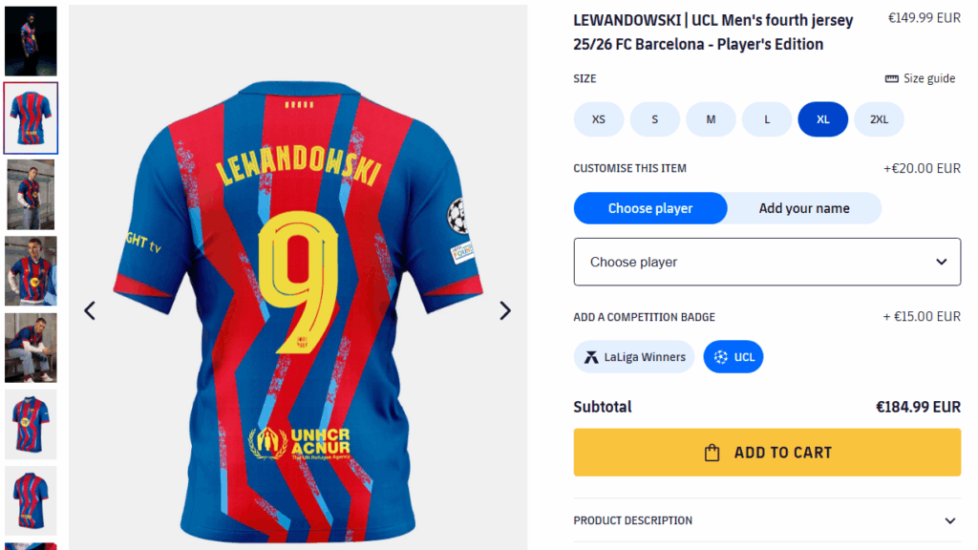Switch to the Choose player tab
The image size is (978, 550).
(650, 208)
